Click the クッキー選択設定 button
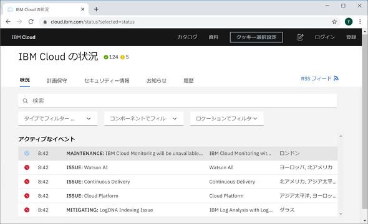This screenshot has width=368, height=224. (x=256, y=37)
